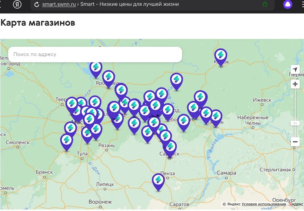Reload the page with the refresh icon
Image resolution: width=304 pixels, height=211 pixels.
coord(37,4)
